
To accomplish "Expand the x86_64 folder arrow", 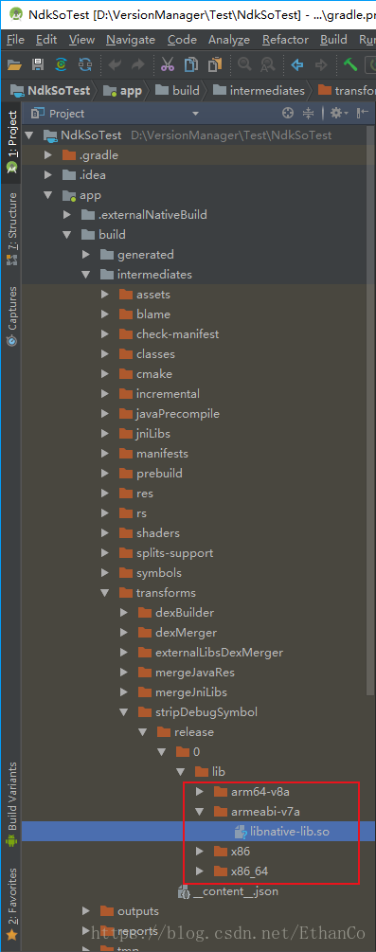I will tap(199, 871).
